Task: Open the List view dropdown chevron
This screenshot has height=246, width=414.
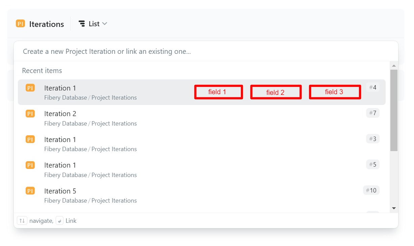Action: [x=105, y=24]
